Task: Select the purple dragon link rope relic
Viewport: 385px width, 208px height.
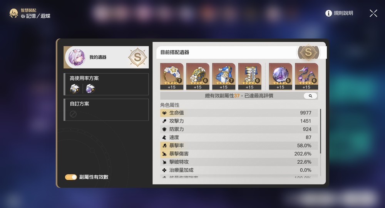Action: tap(306, 76)
